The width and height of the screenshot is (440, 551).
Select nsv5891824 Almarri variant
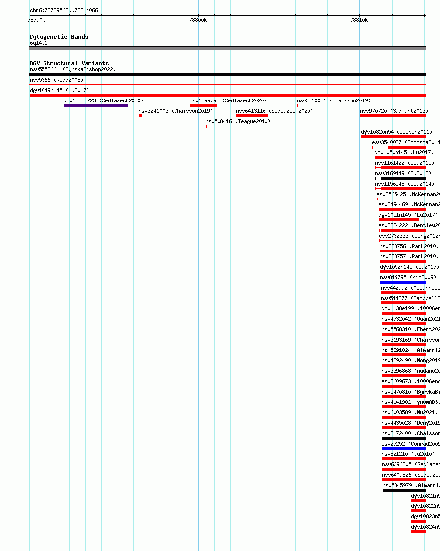[410, 351]
